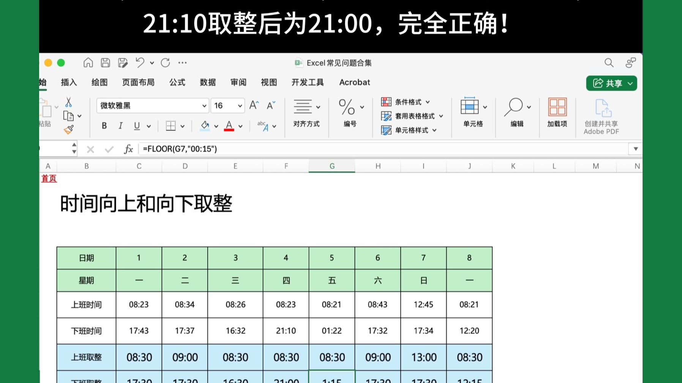Viewport: 682px width, 383px height.
Task: Click 创建并共享 Adobe PDF
Action: (601, 116)
